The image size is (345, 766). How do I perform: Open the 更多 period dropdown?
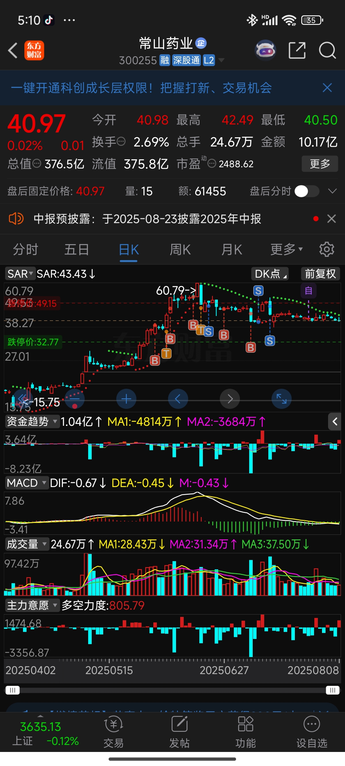click(x=287, y=250)
